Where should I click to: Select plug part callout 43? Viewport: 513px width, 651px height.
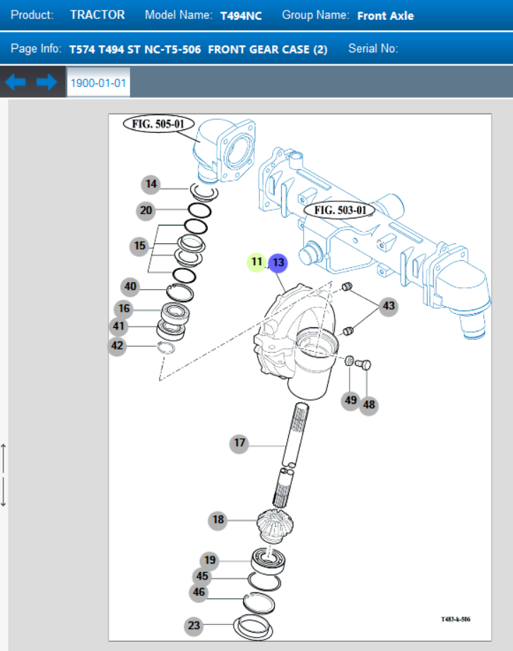click(x=389, y=307)
